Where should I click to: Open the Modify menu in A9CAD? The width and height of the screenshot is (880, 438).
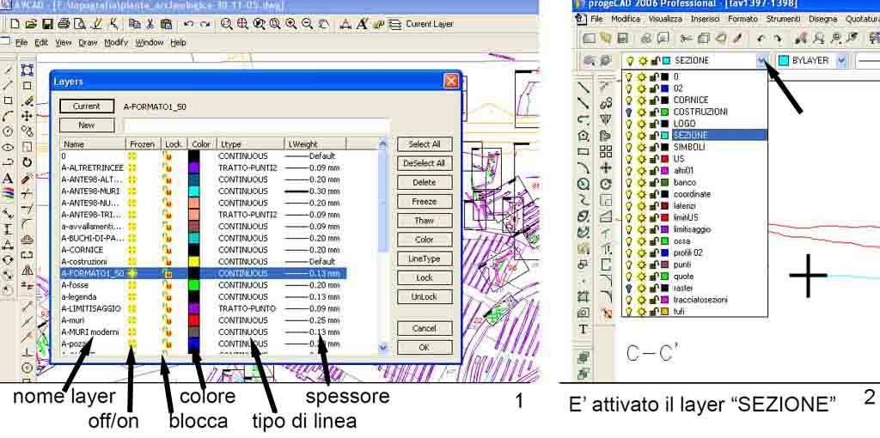(x=115, y=42)
